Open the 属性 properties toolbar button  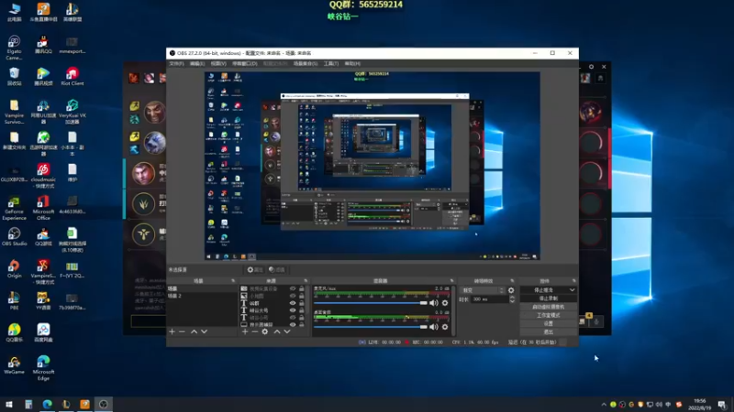(255, 269)
